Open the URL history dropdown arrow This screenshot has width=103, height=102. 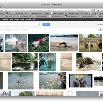pos(88,10)
